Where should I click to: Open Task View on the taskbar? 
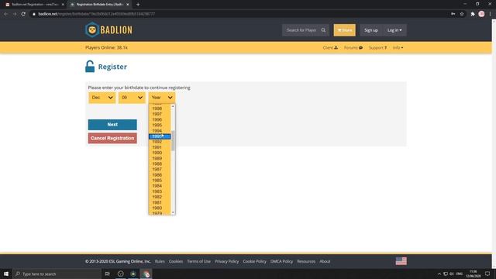(x=107, y=274)
